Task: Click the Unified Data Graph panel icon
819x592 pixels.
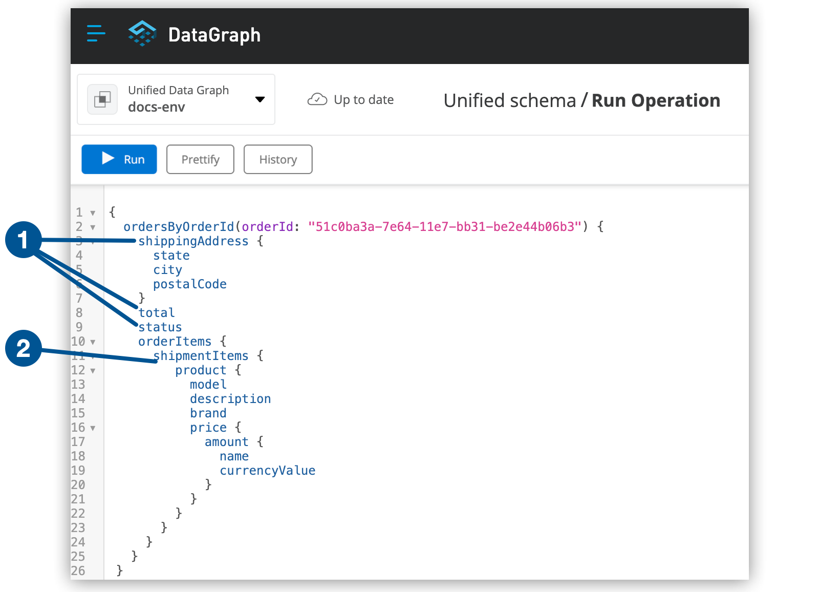Action: pyautogui.click(x=102, y=99)
